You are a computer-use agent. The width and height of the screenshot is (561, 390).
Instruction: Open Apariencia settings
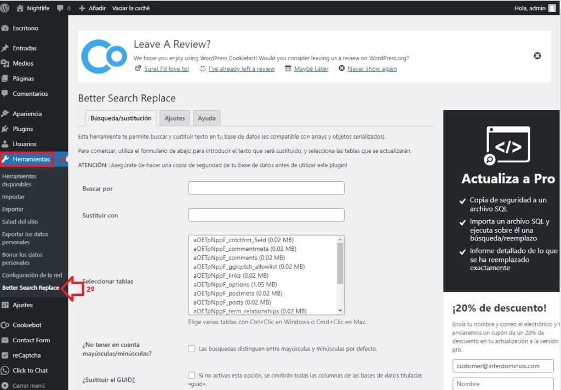pyautogui.click(x=27, y=113)
